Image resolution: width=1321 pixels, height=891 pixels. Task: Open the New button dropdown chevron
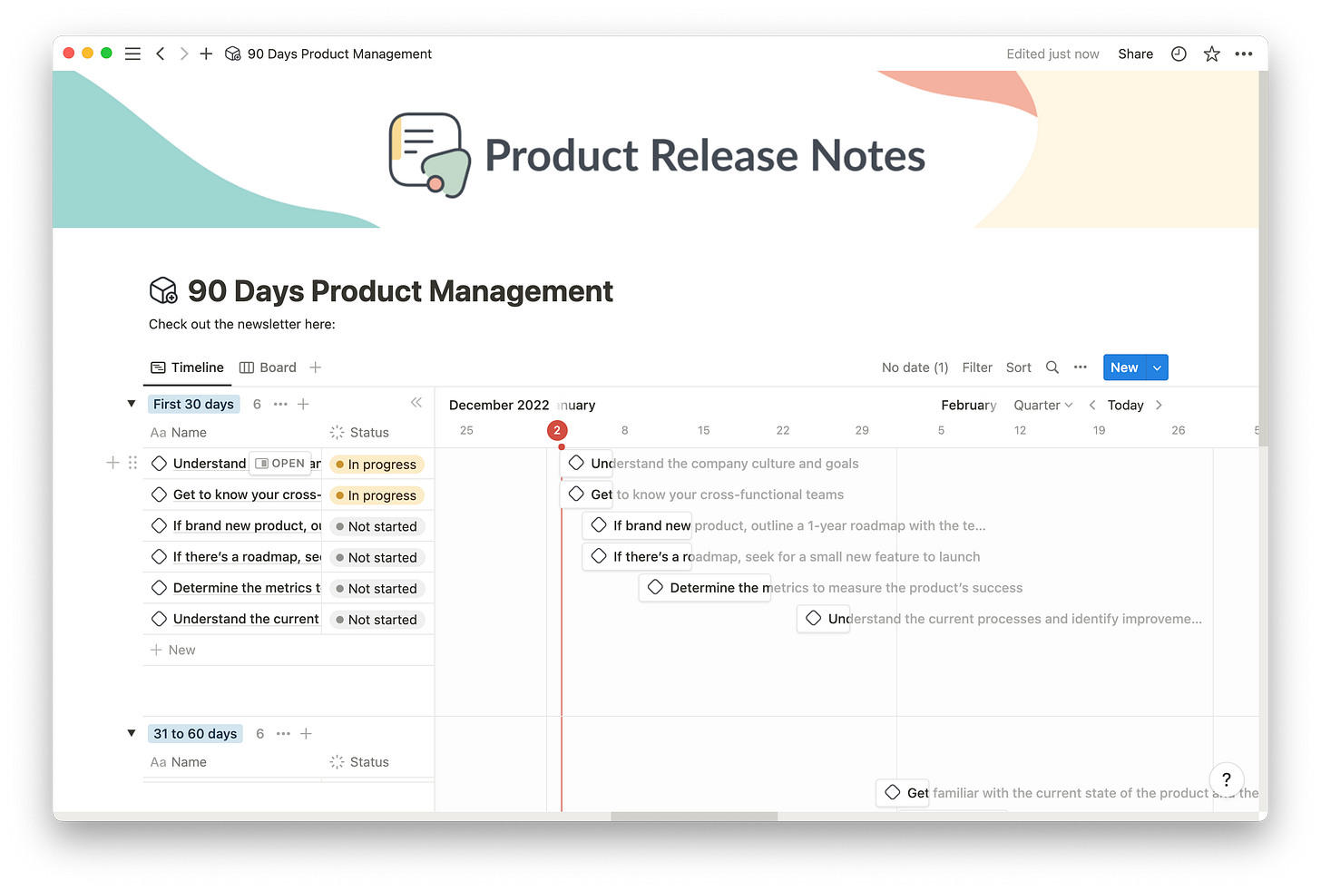tap(1156, 367)
